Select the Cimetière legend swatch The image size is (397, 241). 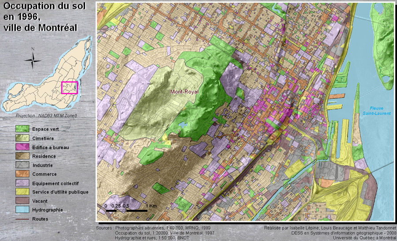pos(22,138)
